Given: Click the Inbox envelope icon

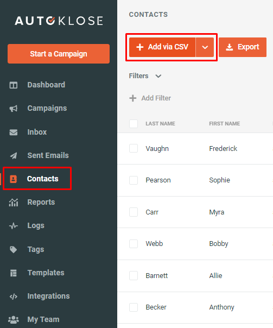Looking at the screenshot, I should coord(14,132).
